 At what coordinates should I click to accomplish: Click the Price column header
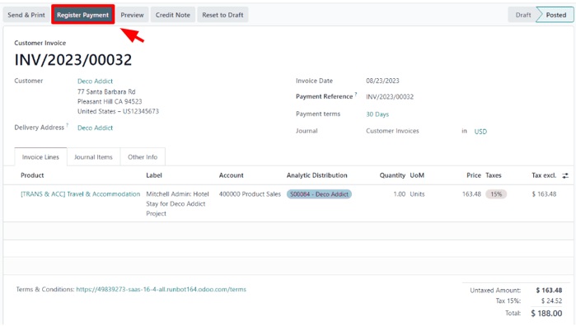pyautogui.click(x=474, y=175)
